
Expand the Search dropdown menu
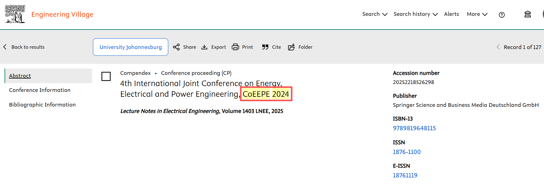click(x=375, y=14)
